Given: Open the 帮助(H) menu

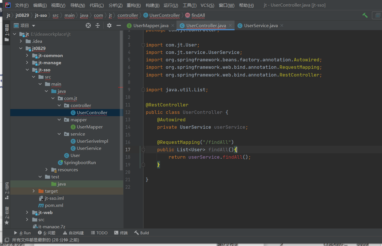Looking at the screenshot, I should pyautogui.click(x=247, y=5).
